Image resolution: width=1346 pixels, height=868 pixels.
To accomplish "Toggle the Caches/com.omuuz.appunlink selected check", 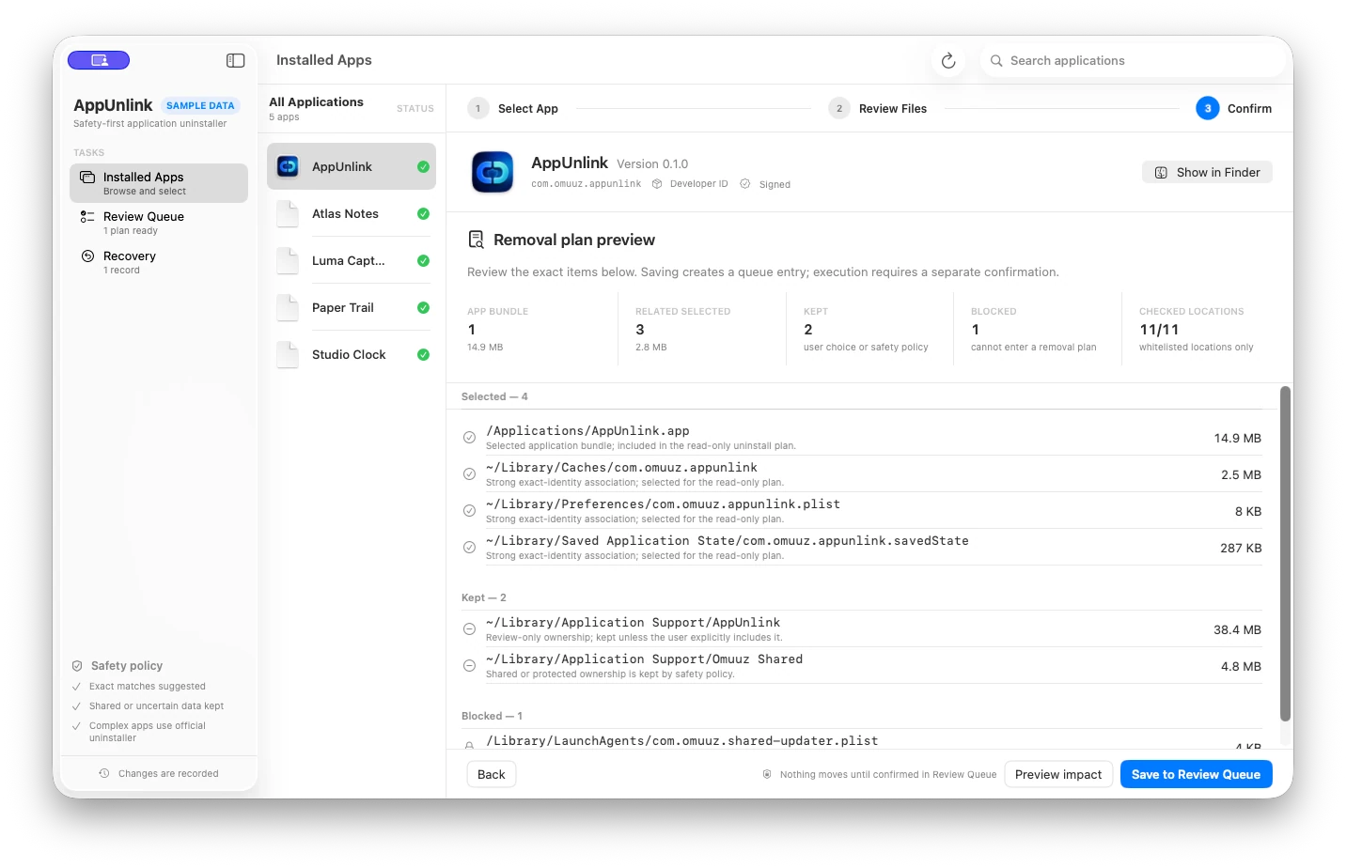I will [x=469, y=474].
